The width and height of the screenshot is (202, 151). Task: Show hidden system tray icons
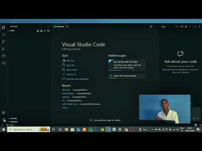pos(152,130)
